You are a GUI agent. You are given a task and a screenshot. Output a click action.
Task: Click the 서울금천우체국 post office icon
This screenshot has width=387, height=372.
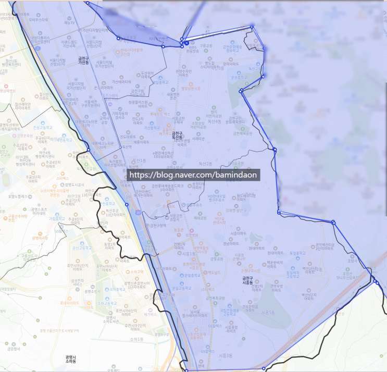pyautogui.click(x=178, y=114)
